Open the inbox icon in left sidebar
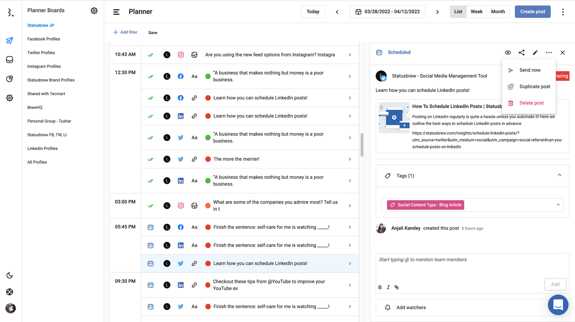Screen dimensions: 575x322 pyautogui.click(x=10, y=60)
